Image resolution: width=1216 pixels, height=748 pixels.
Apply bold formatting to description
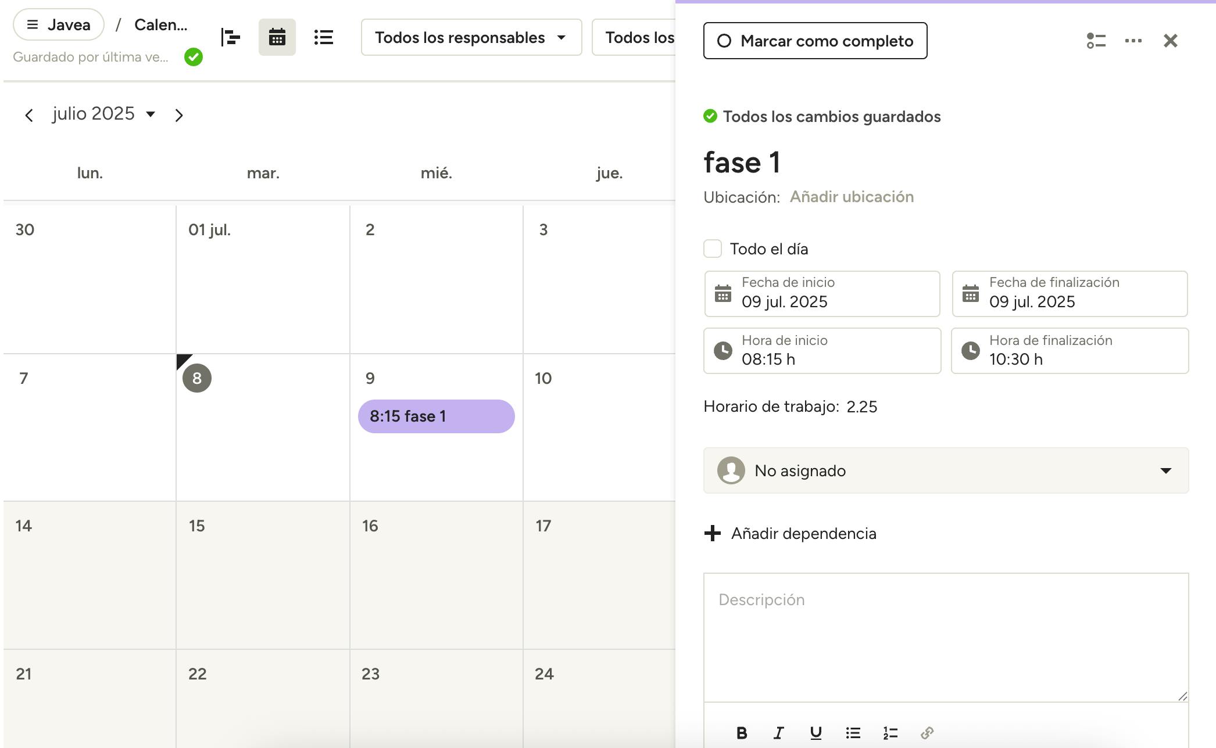tap(741, 733)
